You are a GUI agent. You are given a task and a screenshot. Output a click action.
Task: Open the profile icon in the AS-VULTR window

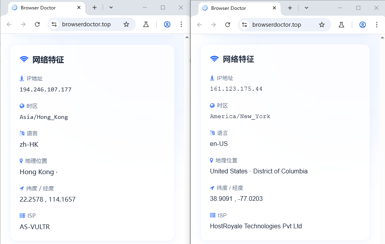pos(167,24)
